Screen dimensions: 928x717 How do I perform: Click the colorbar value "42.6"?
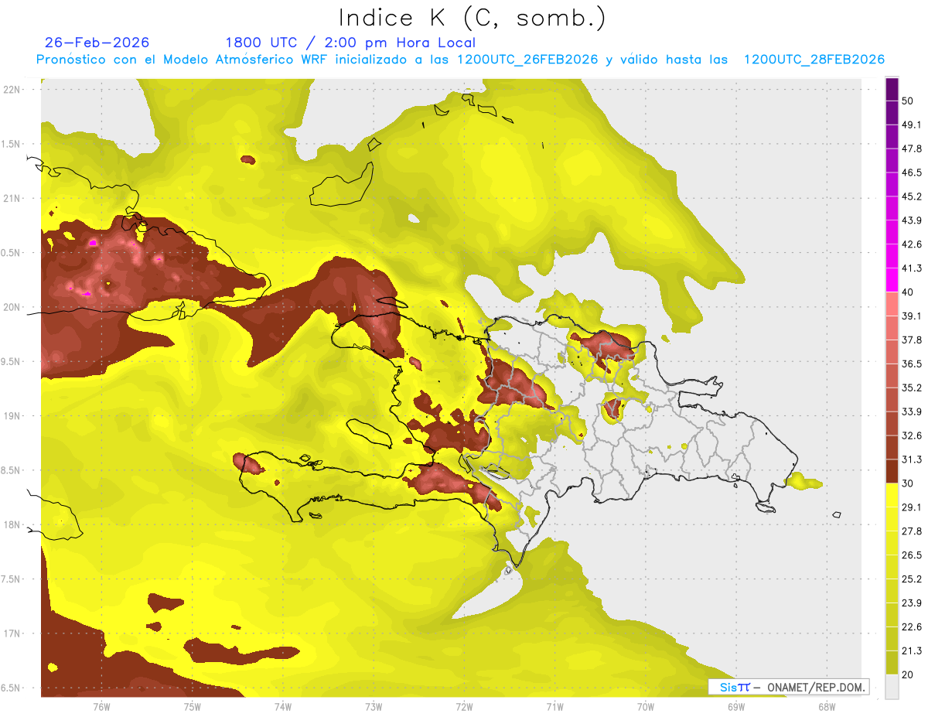[x=912, y=244]
